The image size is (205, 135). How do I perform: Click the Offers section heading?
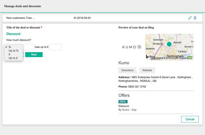pos(124,95)
